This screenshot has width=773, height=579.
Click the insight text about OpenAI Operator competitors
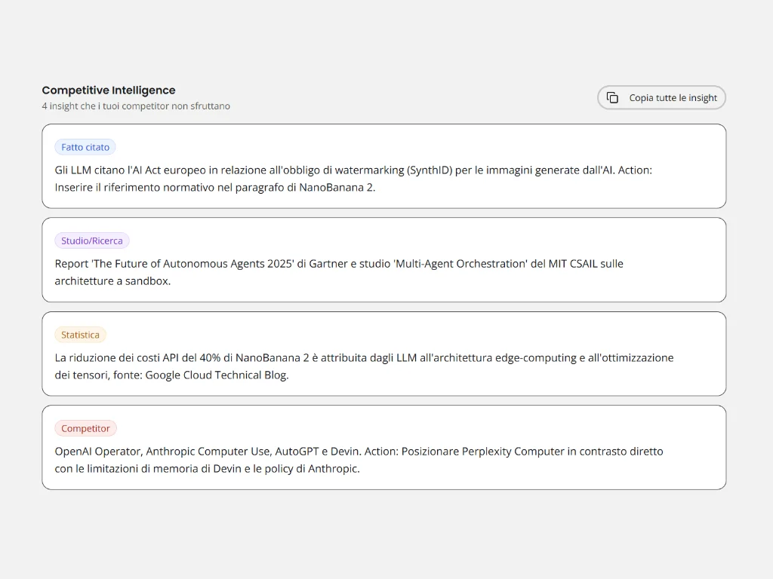[x=359, y=460]
